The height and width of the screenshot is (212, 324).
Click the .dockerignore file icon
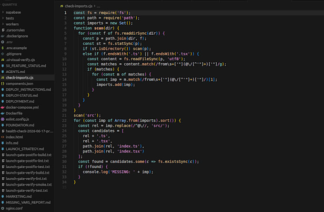(3, 36)
